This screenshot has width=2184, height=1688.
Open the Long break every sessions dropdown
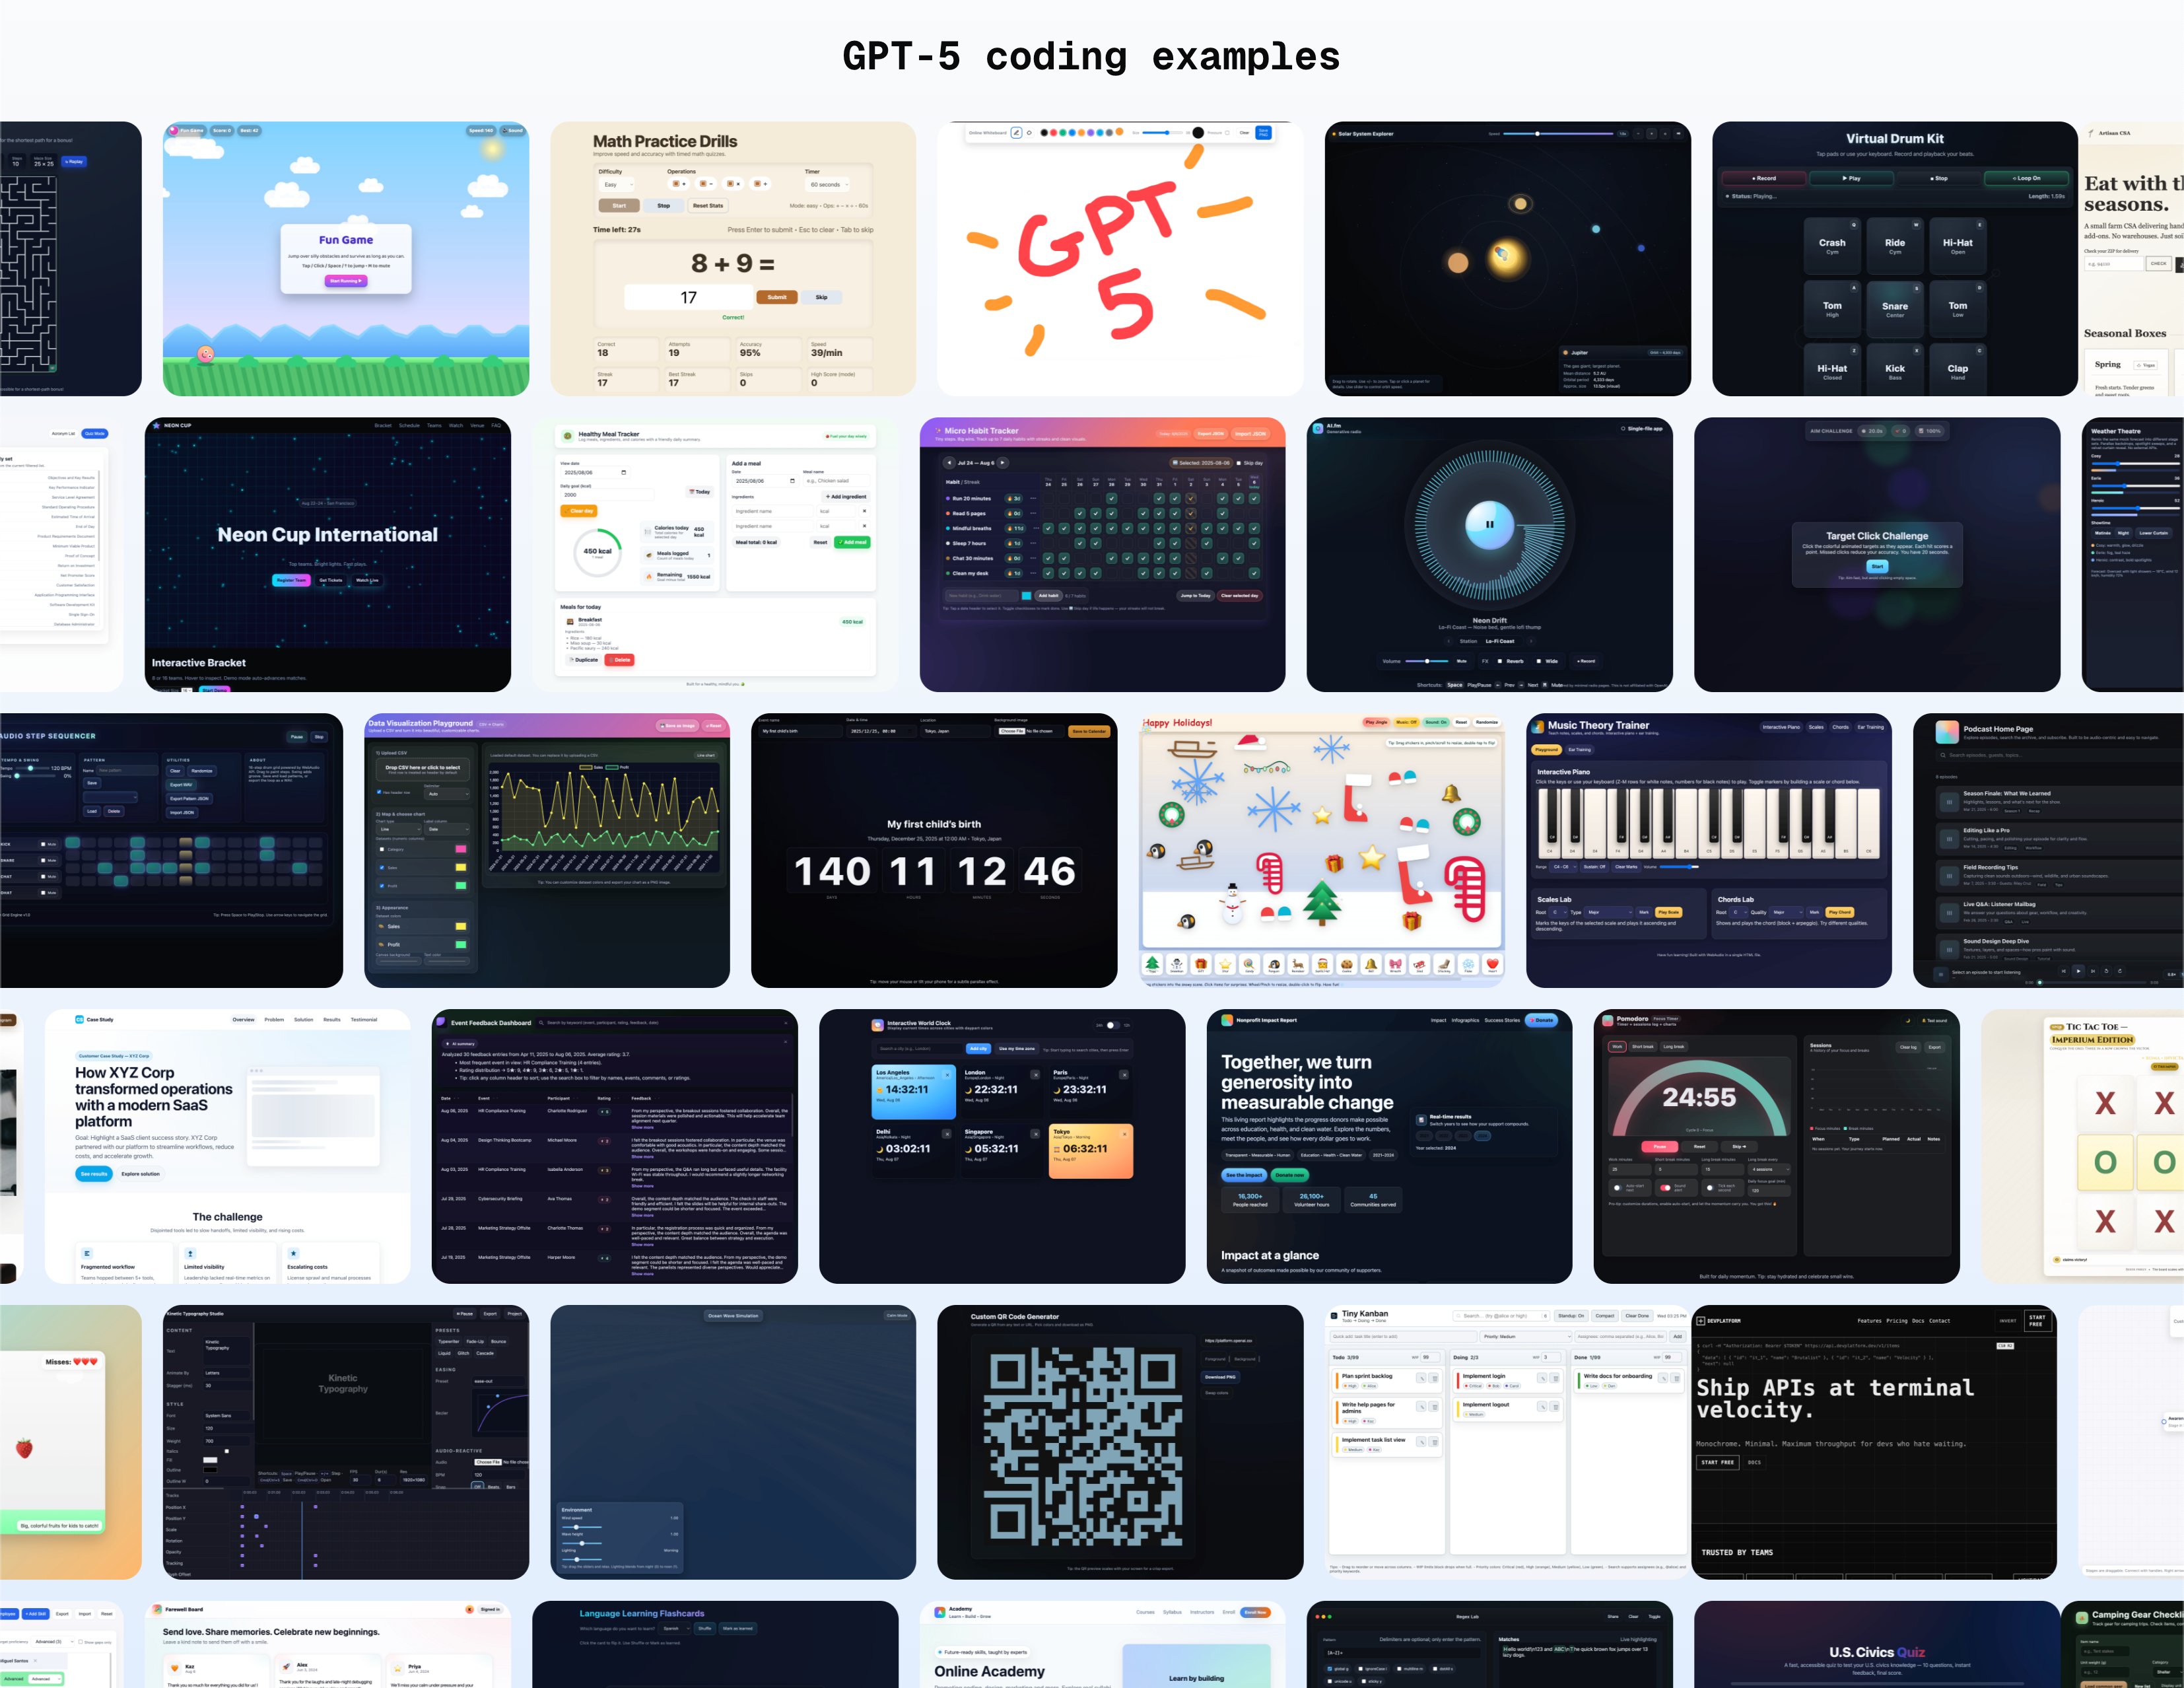(1769, 1169)
